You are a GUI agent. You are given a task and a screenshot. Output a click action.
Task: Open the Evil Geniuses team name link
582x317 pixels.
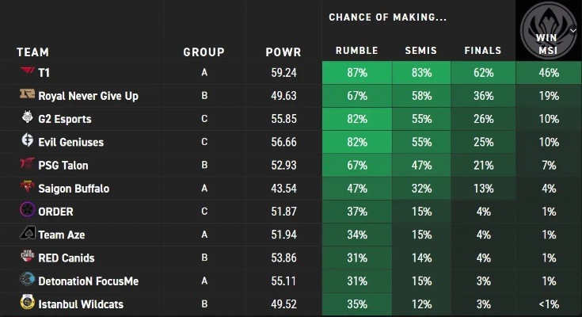pos(70,142)
